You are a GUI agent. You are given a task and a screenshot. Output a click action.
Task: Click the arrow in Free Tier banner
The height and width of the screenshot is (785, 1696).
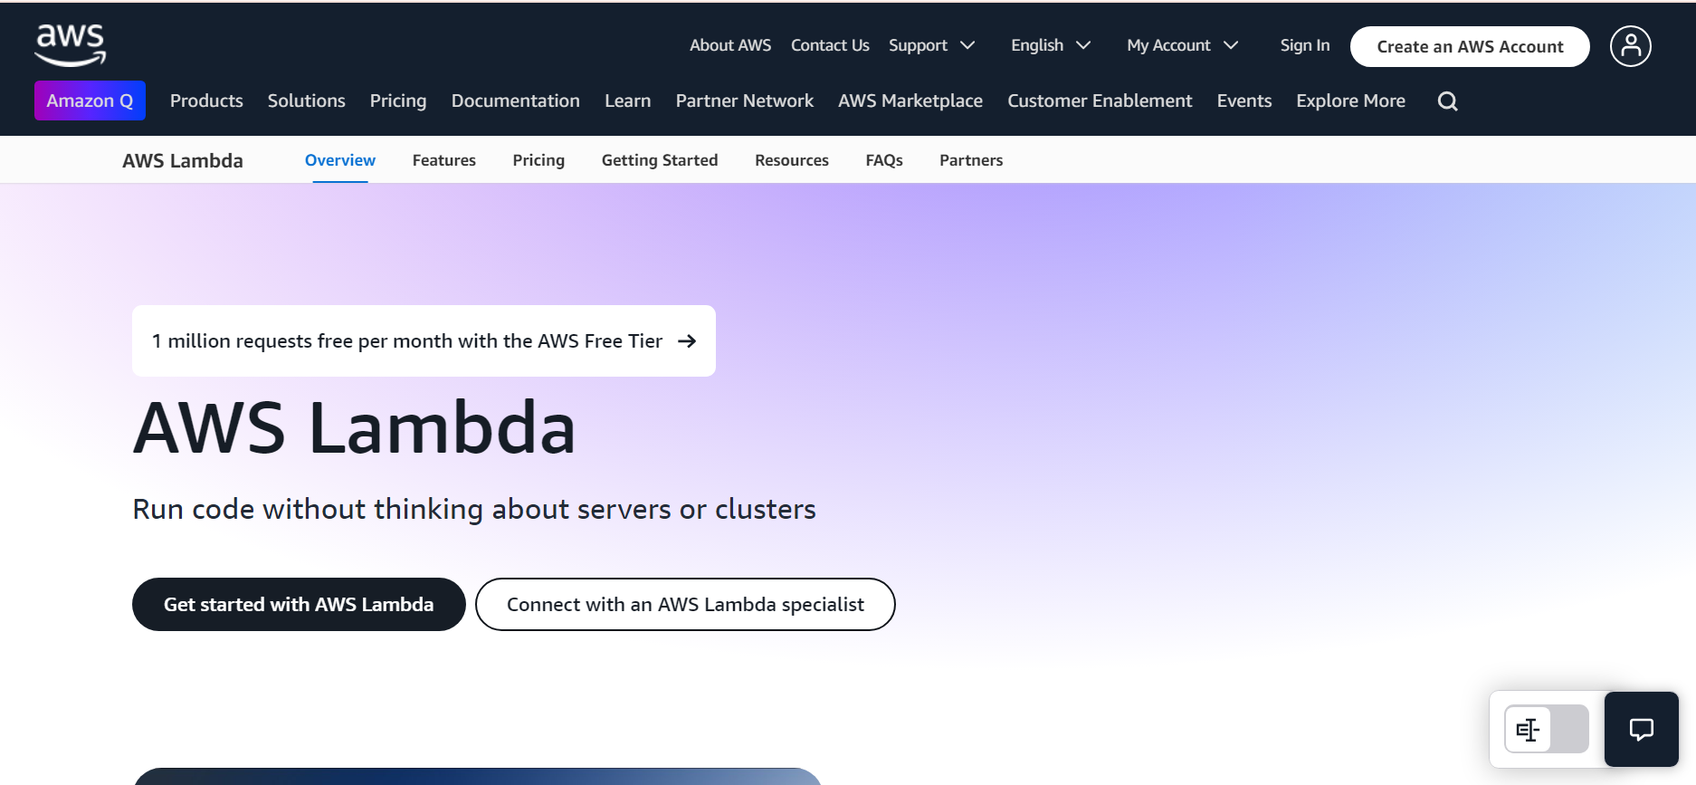pos(687,341)
